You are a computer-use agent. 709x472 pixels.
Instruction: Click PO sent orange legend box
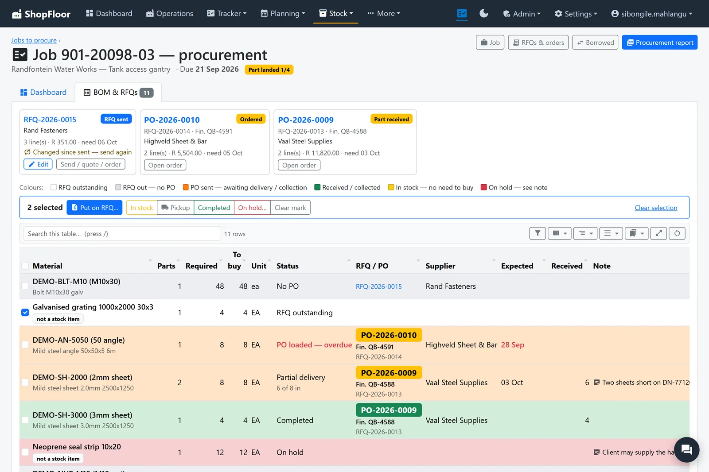pos(186,187)
